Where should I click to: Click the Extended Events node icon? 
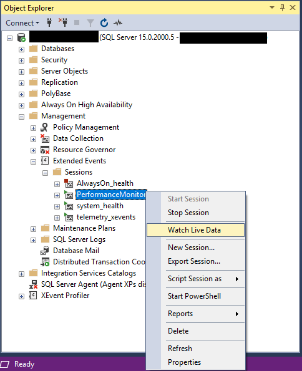pos(45,161)
